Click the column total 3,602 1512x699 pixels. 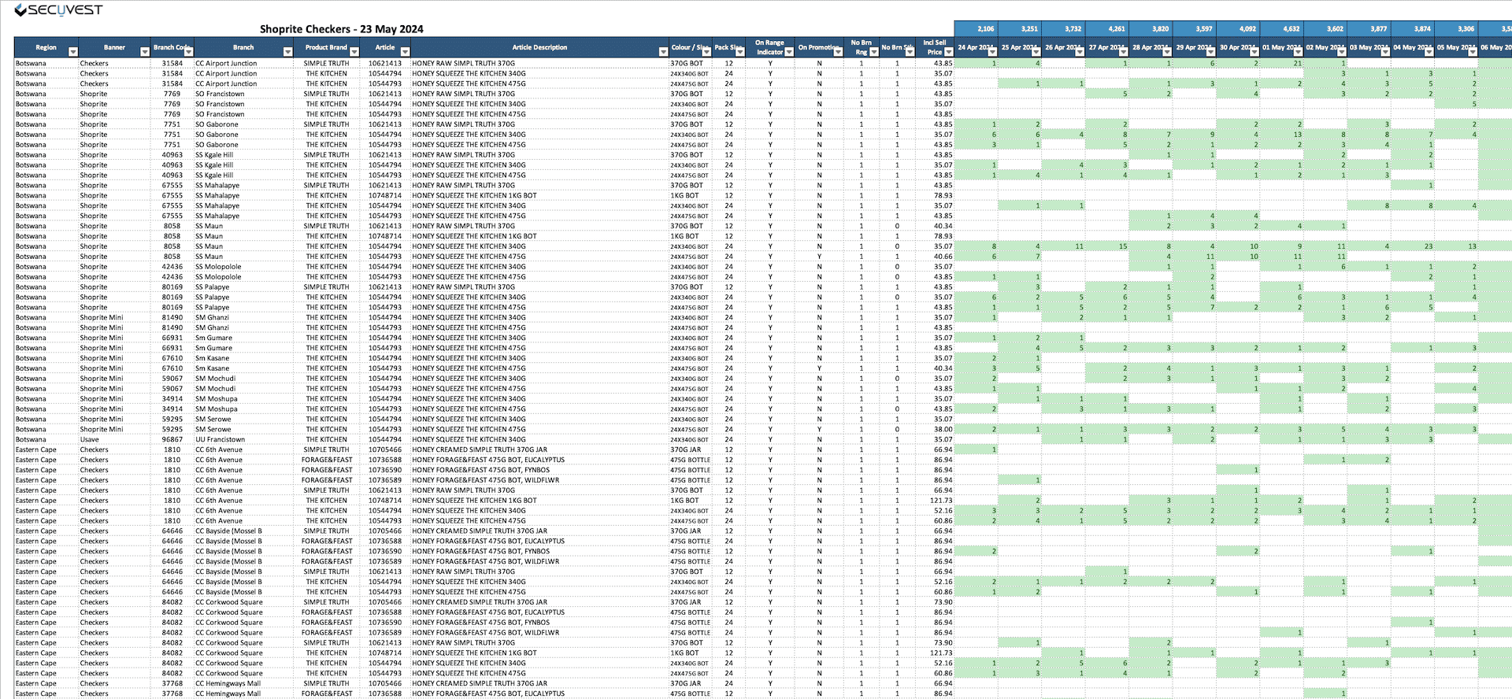tap(1335, 29)
